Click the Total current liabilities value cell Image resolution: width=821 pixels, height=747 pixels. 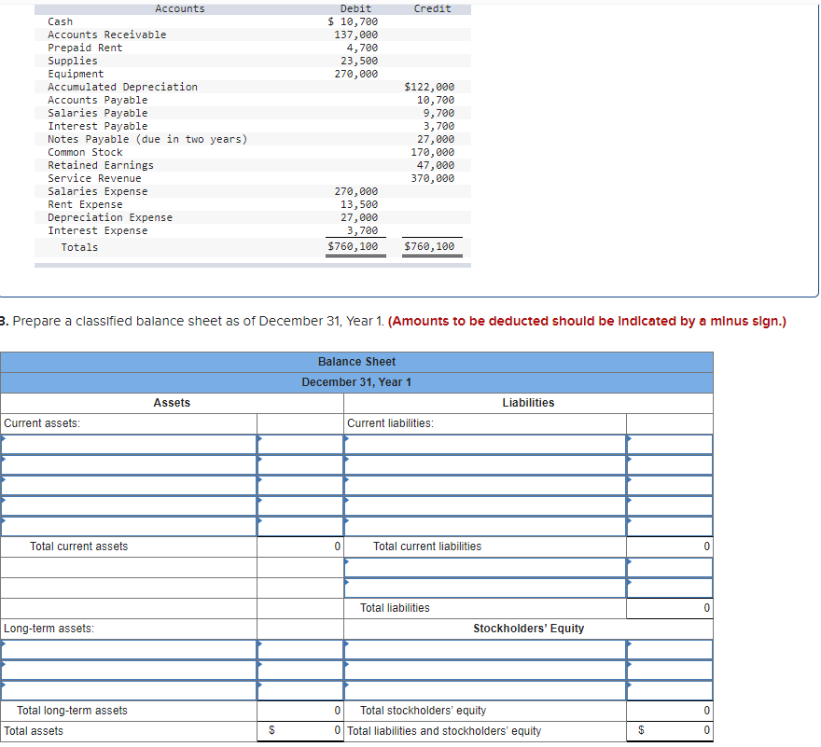[670, 546]
